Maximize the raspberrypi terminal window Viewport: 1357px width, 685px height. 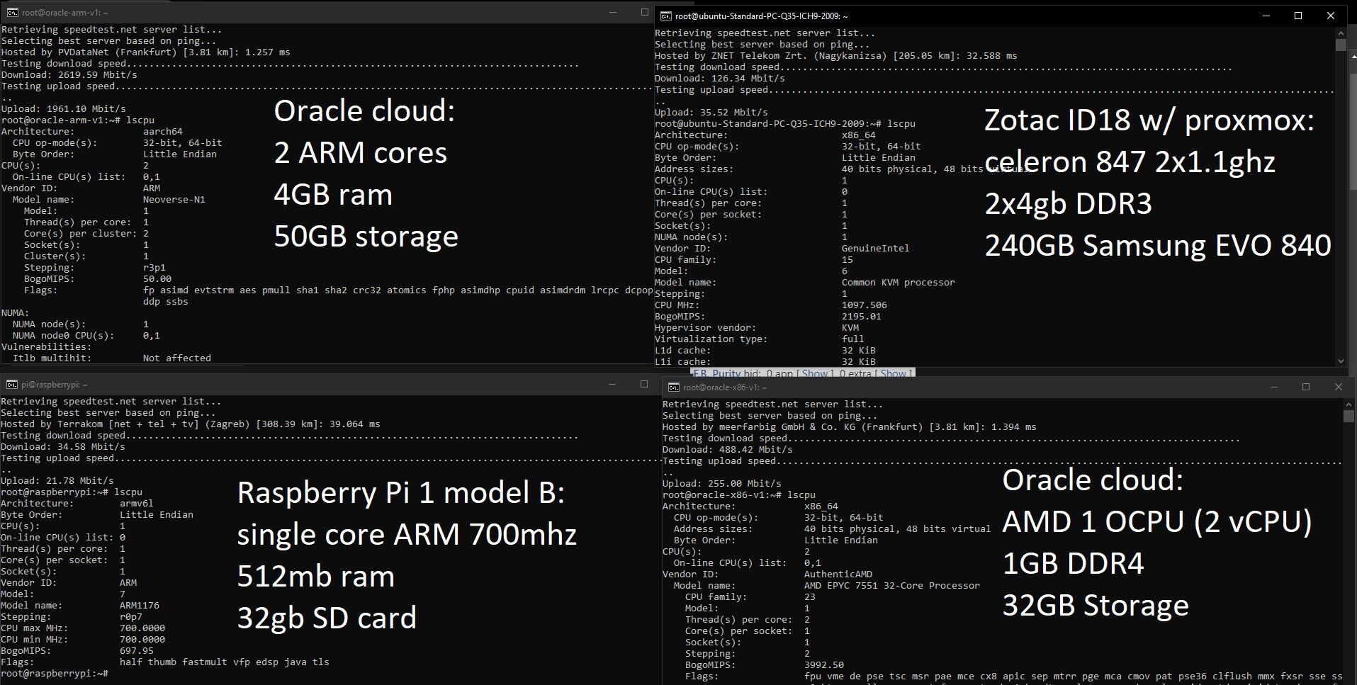[x=643, y=384]
